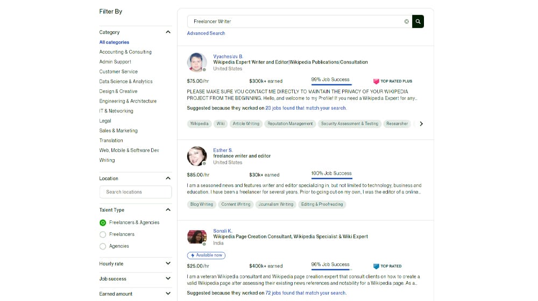Open Vyacheslav B. profile photo
Viewport: 538px width, 301px height.
(x=196, y=62)
